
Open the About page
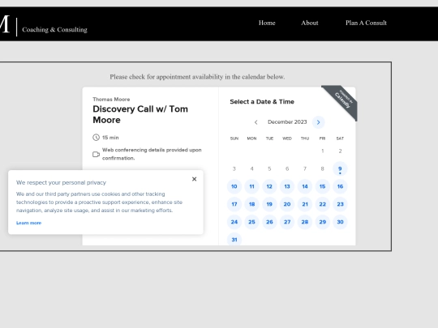pyautogui.click(x=310, y=23)
